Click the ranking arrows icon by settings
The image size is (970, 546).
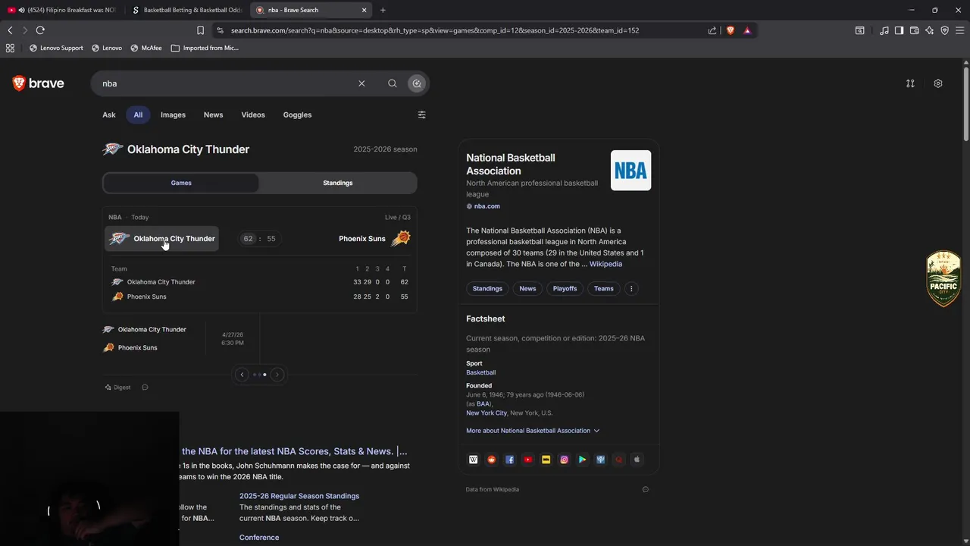coord(910,83)
